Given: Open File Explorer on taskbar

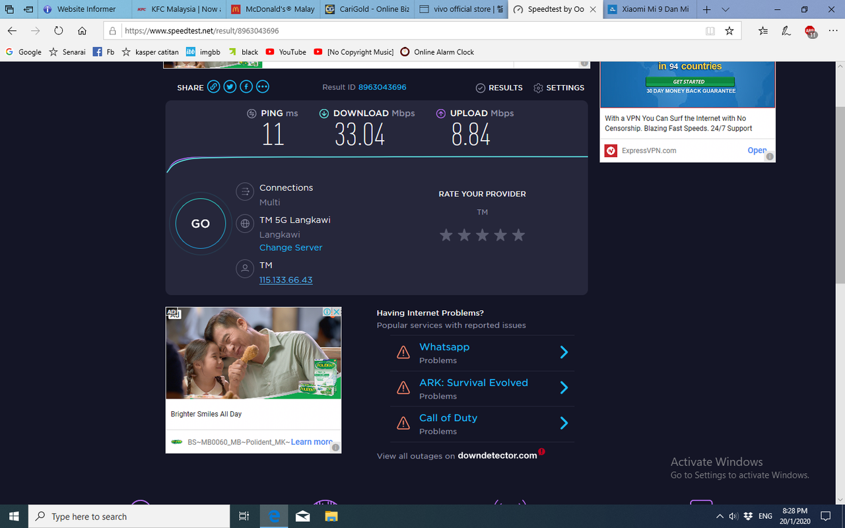Looking at the screenshot, I should click(331, 516).
